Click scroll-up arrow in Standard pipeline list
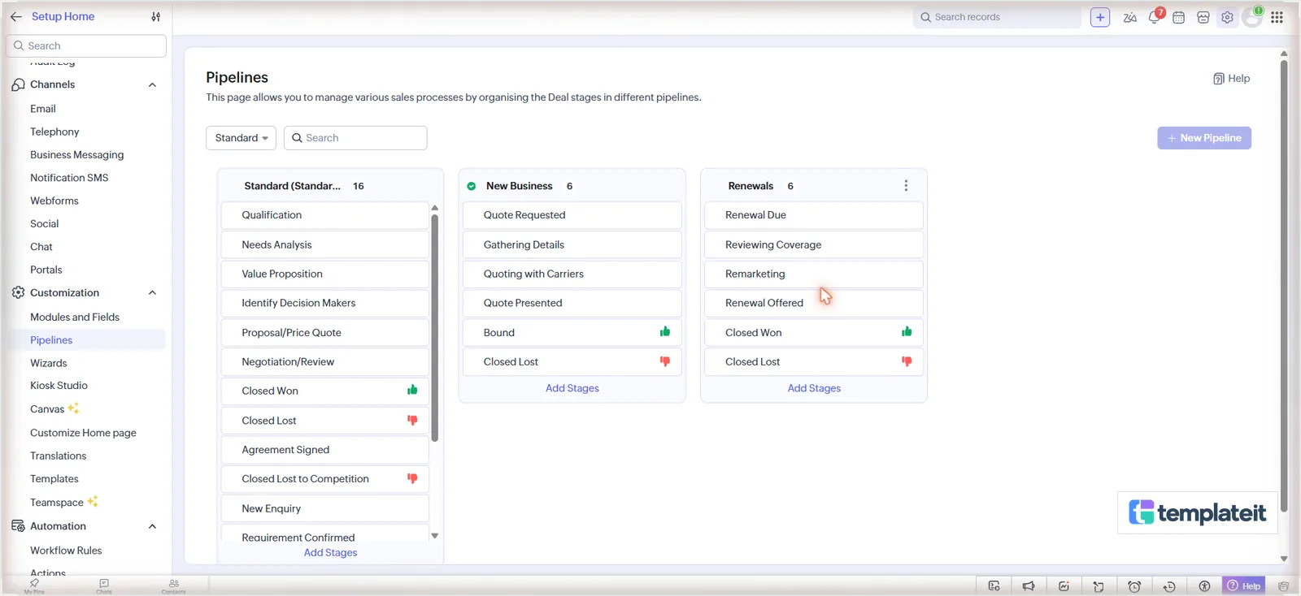The image size is (1301, 596). point(435,208)
